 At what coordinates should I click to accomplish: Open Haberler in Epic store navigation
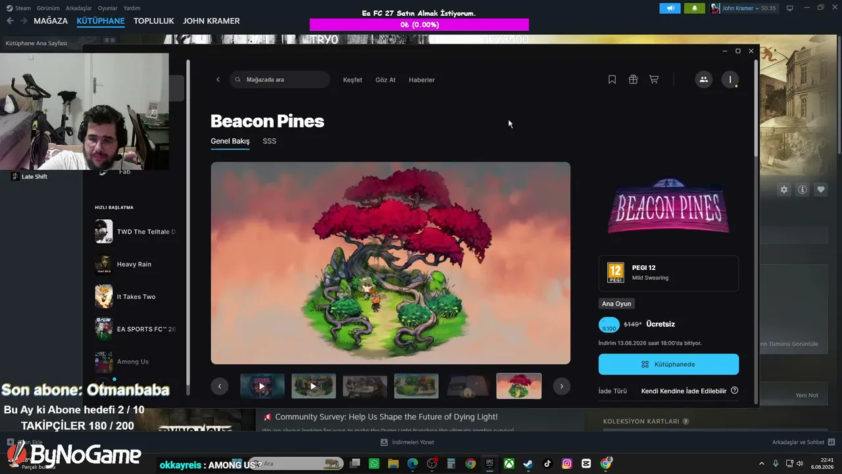point(422,80)
